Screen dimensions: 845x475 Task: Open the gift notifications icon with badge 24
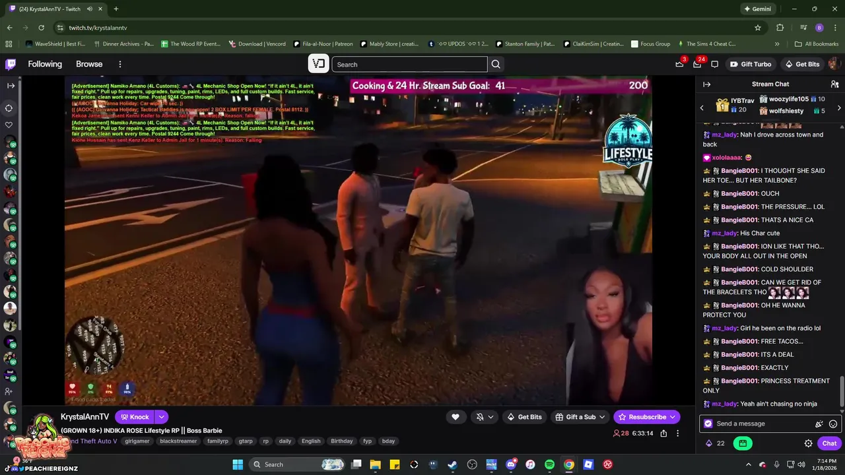pyautogui.click(x=697, y=64)
